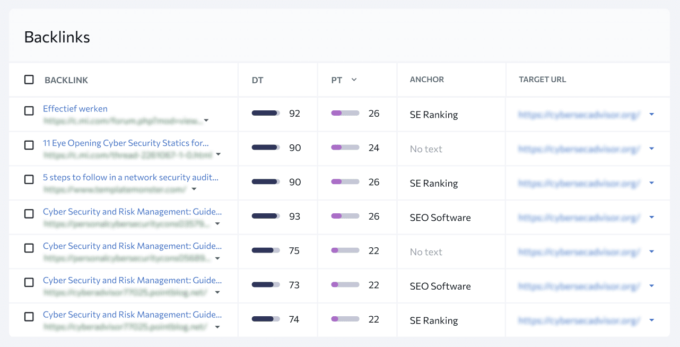Open the Effectief werken backlink

point(75,109)
